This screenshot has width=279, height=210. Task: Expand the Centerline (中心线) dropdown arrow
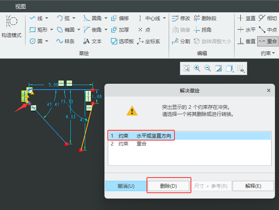pyautogui.click(x=165, y=18)
